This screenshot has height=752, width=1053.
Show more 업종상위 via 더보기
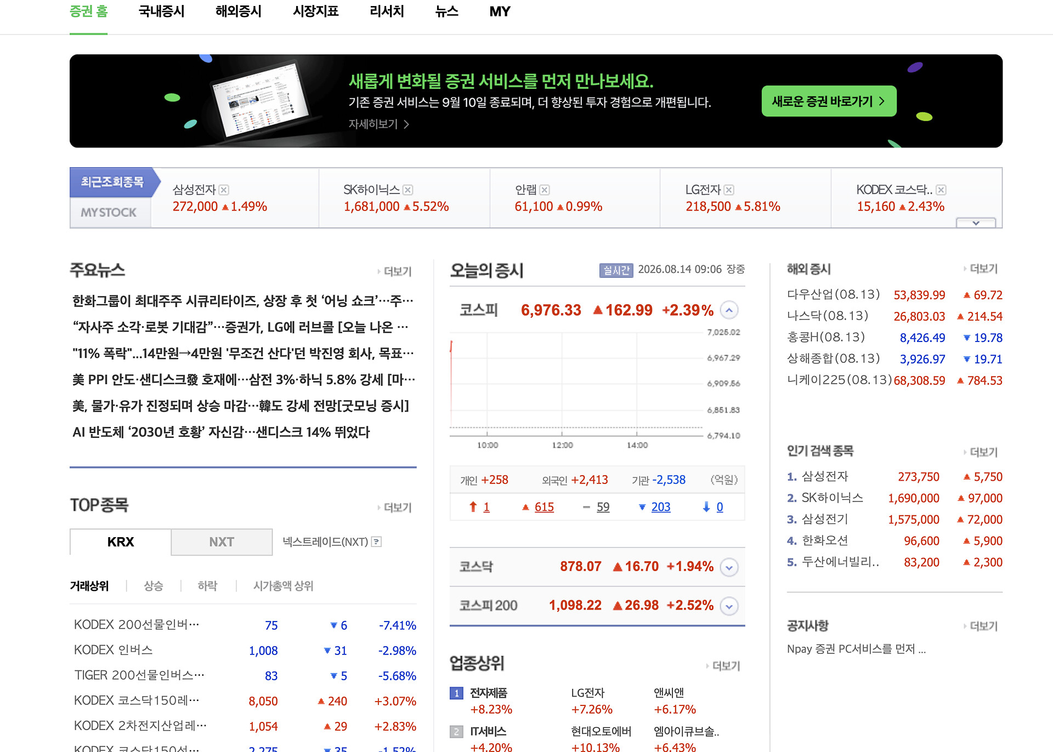click(723, 666)
